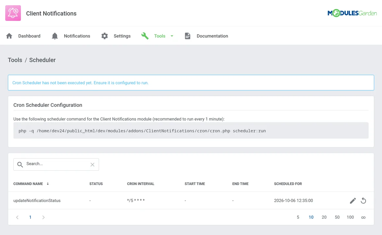Click the pink Client Notifications bell logo
The height and width of the screenshot is (235, 382).
[13, 13]
